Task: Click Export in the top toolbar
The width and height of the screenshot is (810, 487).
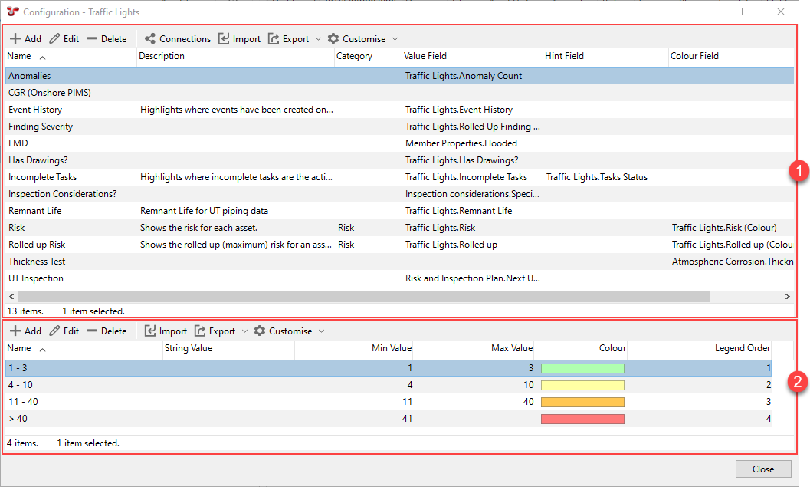Action: [x=288, y=39]
